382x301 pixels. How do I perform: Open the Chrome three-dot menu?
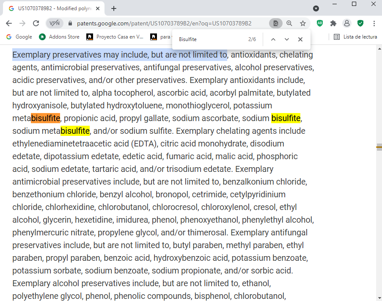(374, 23)
